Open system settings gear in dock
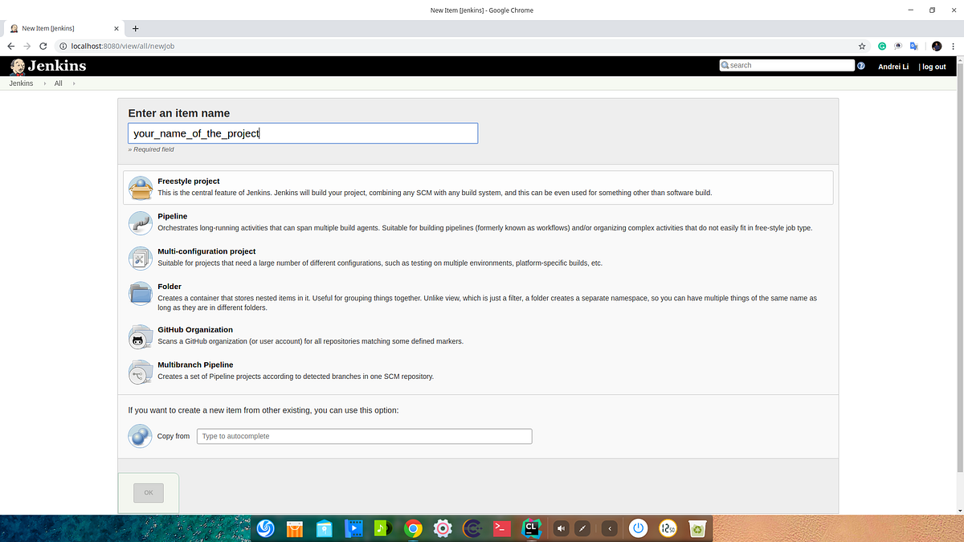The width and height of the screenshot is (964, 542). (443, 528)
